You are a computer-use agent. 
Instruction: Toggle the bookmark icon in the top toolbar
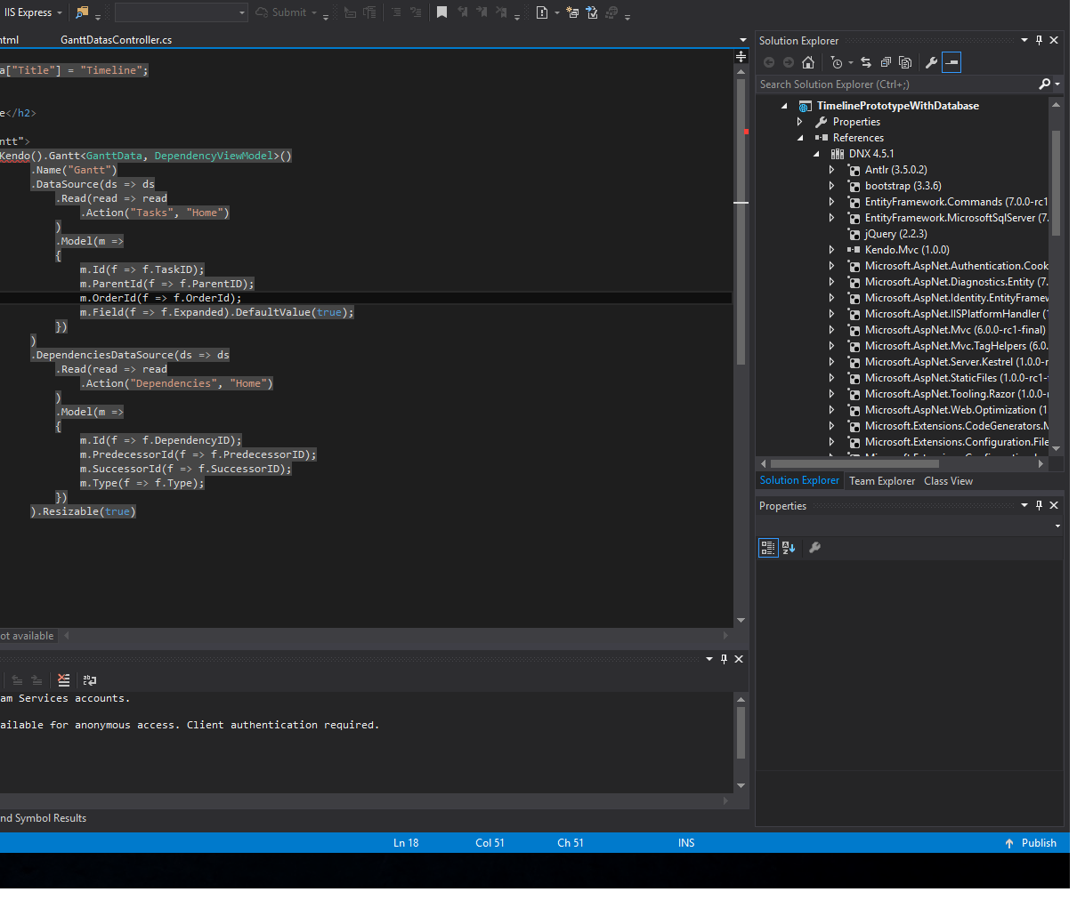click(x=441, y=12)
